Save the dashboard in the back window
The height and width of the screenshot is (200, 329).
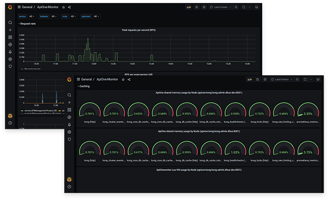196,7
